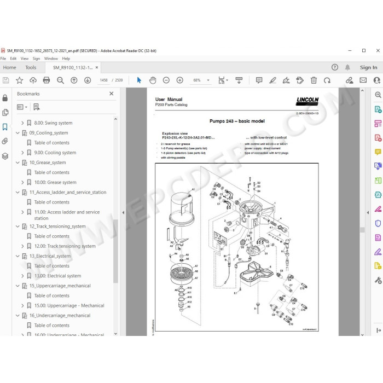Expand the 8.00: Swing system bookmark
Image resolution: width=383 pixels, height=383 pixels.
pyautogui.click(x=22, y=123)
